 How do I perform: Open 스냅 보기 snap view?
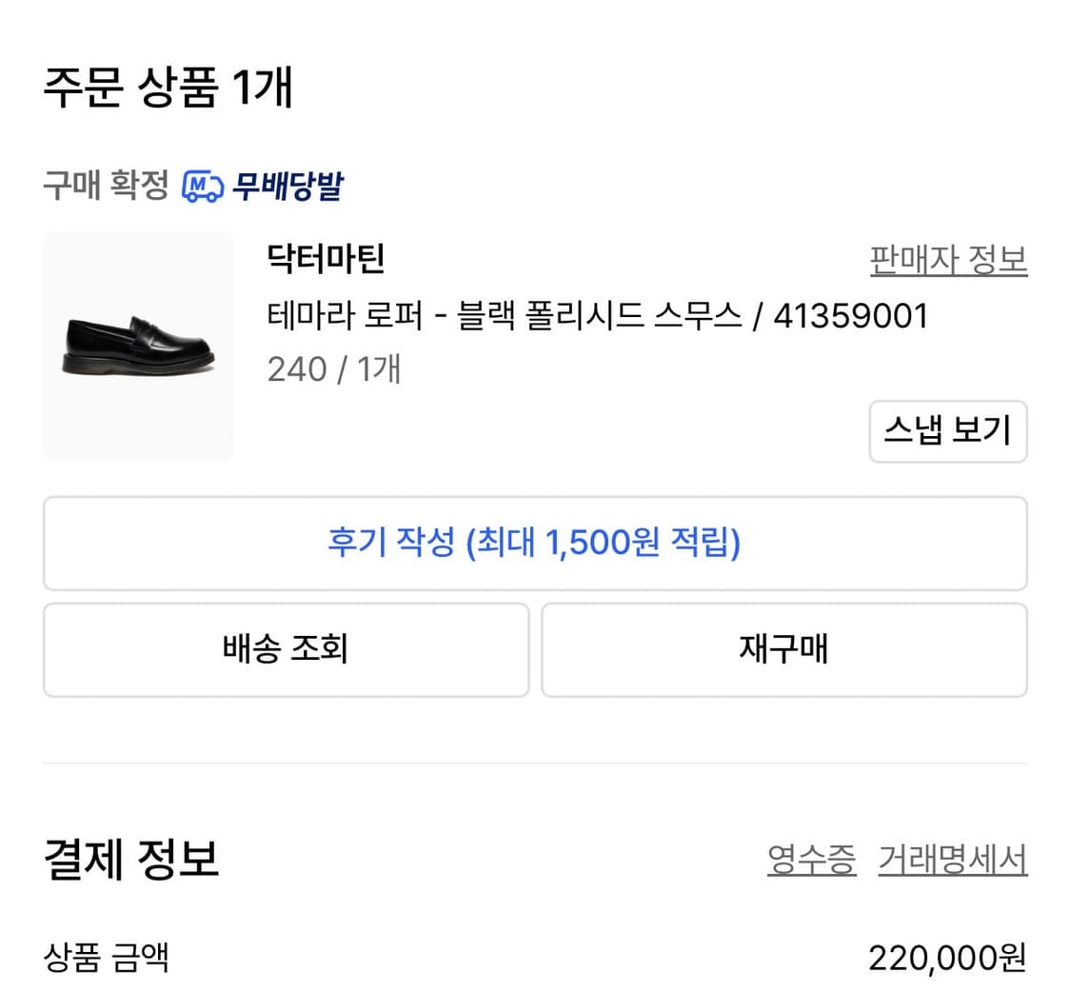(x=948, y=432)
